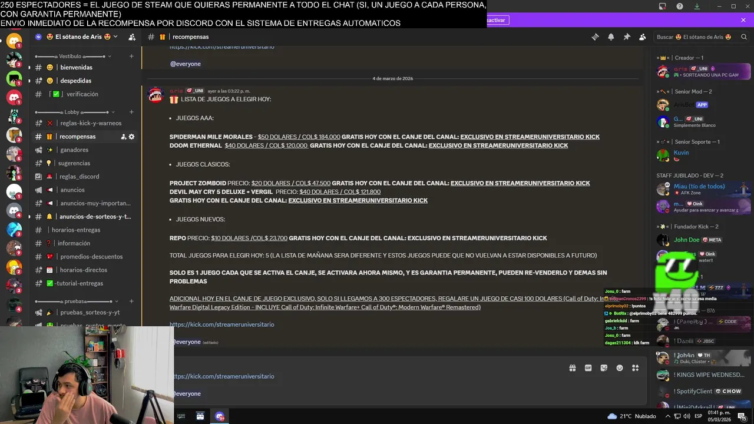
Task: Click invite people icon beside server name
Action: click(132, 37)
